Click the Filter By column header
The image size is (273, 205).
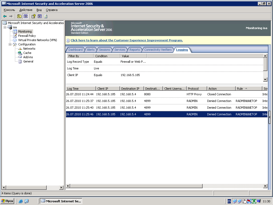80,56
